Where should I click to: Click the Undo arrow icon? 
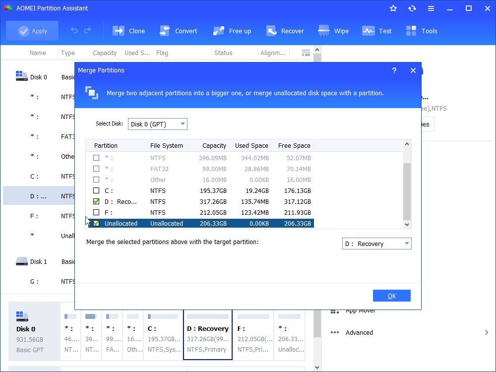point(74,31)
